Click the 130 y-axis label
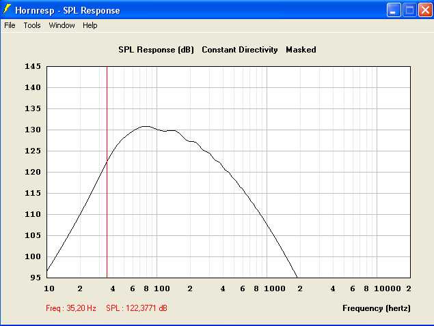 pyautogui.click(x=33, y=130)
